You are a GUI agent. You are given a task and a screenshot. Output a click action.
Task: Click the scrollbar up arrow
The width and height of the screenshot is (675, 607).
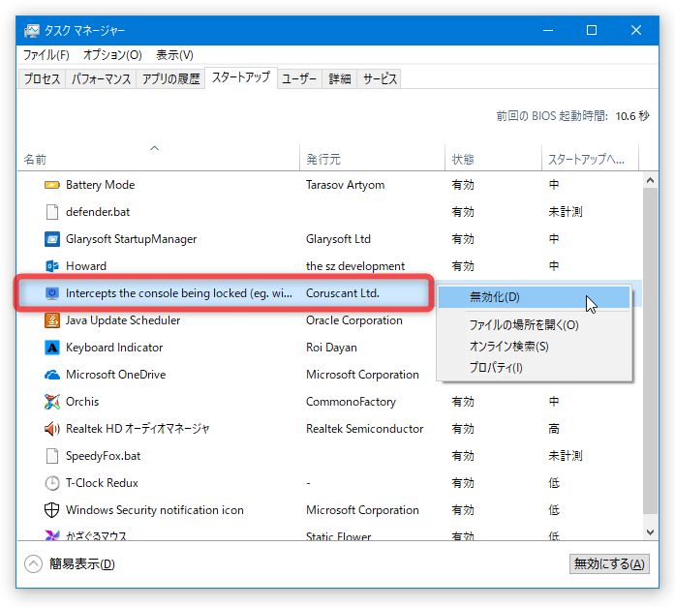pos(650,180)
